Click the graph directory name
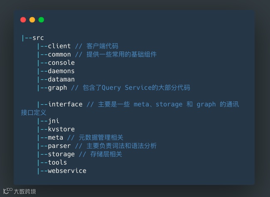This screenshot has width=270, height=197. (57, 88)
